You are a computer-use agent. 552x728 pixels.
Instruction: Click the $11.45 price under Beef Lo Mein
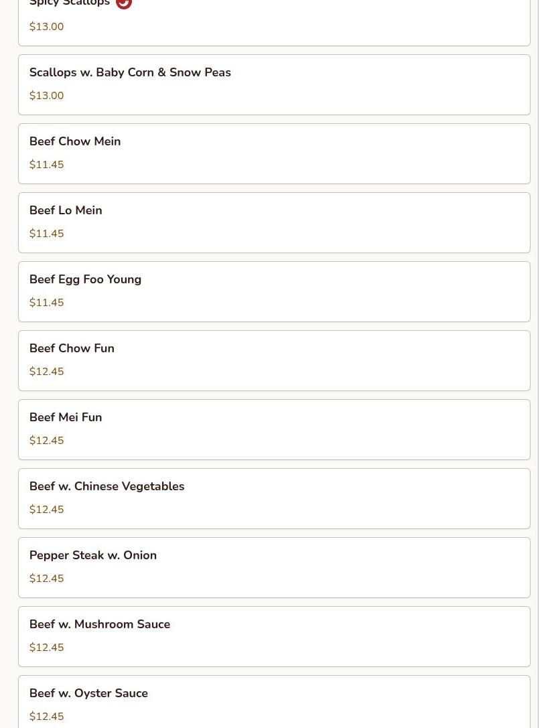coord(46,234)
